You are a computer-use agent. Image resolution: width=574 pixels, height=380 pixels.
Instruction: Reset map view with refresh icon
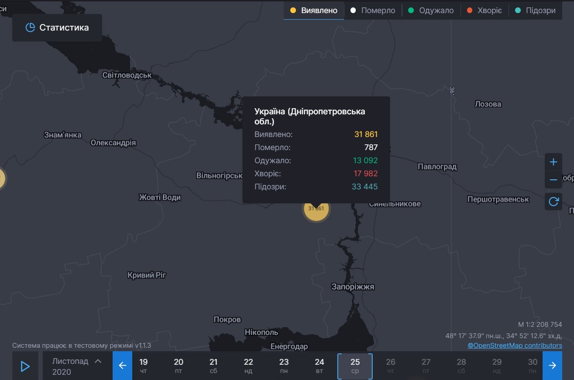pyautogui.click(x=553, y=202)
